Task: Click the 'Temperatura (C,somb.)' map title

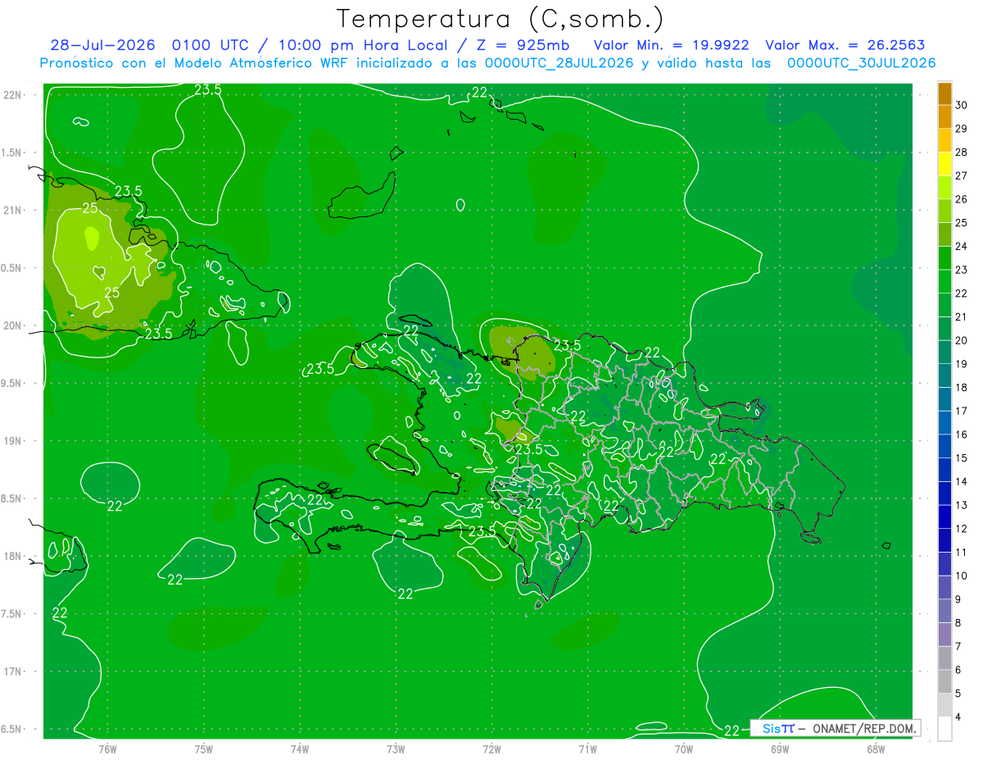Action: [501, 19]
